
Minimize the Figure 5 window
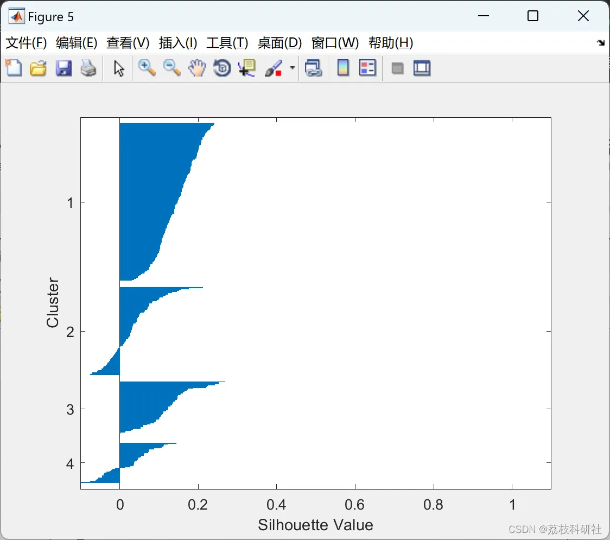(483, 16)
